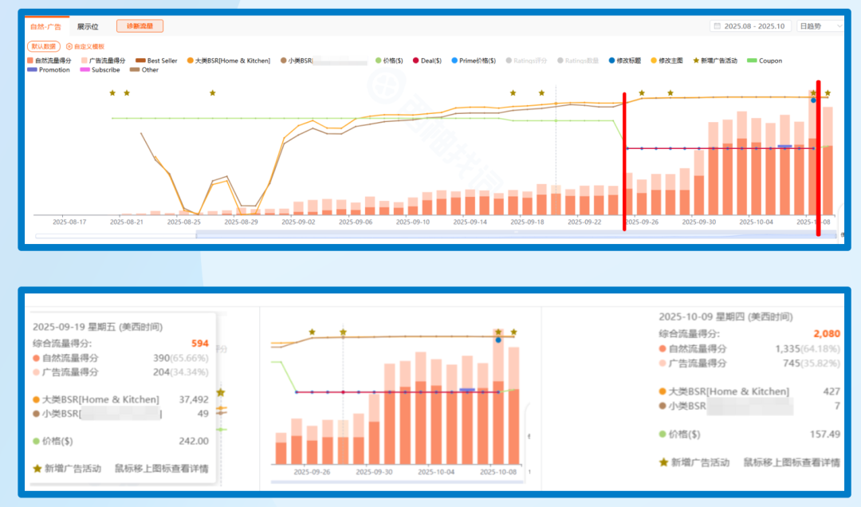Enable the greyed Ratings评分 legend item
861x507 pixels.
click(x=526, y=61)
